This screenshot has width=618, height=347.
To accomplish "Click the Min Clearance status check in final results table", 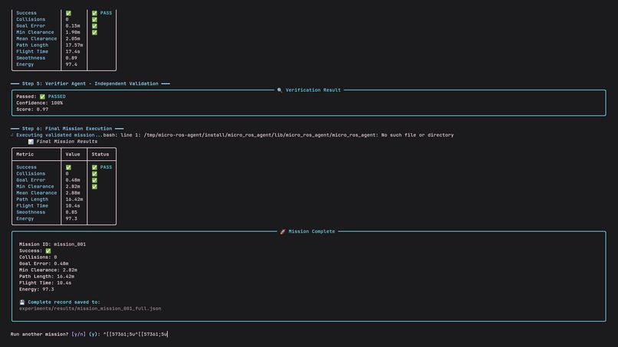I will pyautogui.click(x=94, y=187).
